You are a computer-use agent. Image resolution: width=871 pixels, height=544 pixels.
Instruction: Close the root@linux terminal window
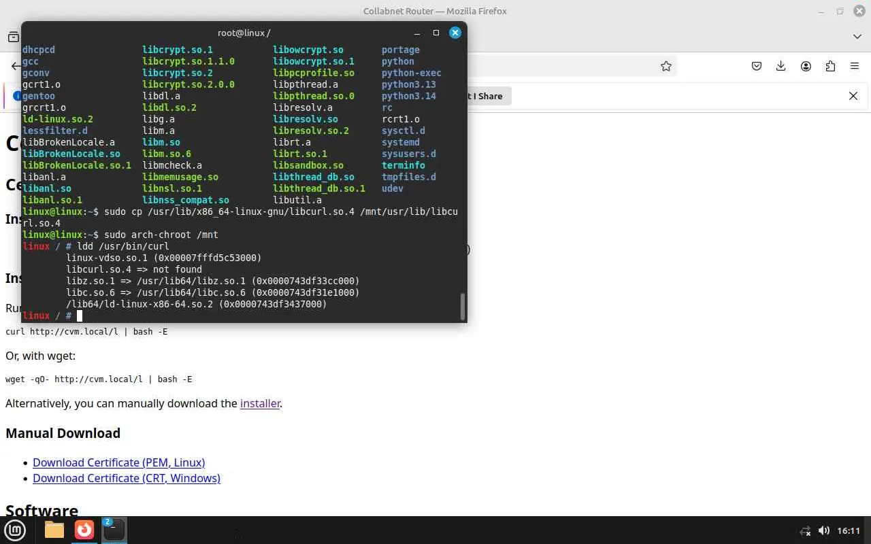pyautogui.click(x=455, y=32)
